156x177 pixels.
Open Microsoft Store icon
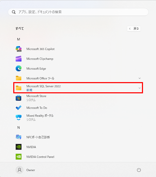point(18,98)
